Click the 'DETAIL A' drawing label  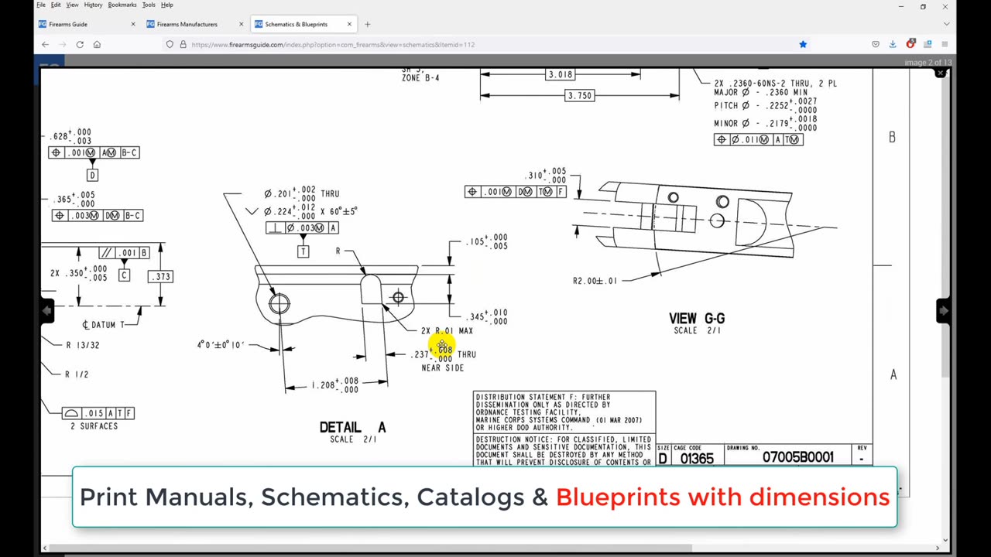coord(352,427)
